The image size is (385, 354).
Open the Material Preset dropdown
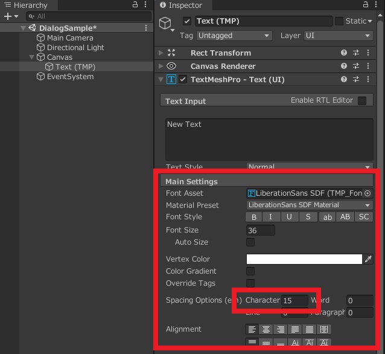pos(310,205)
